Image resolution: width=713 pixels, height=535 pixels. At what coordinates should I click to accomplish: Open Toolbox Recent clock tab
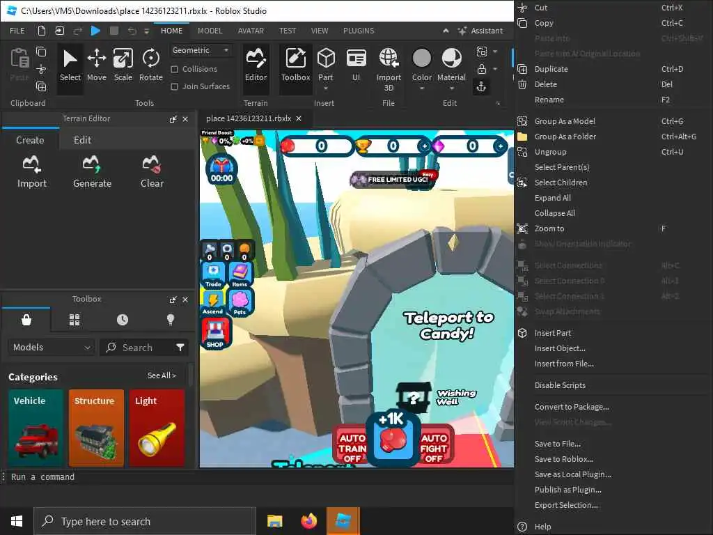pyautogui.click(x=123, y=320)
